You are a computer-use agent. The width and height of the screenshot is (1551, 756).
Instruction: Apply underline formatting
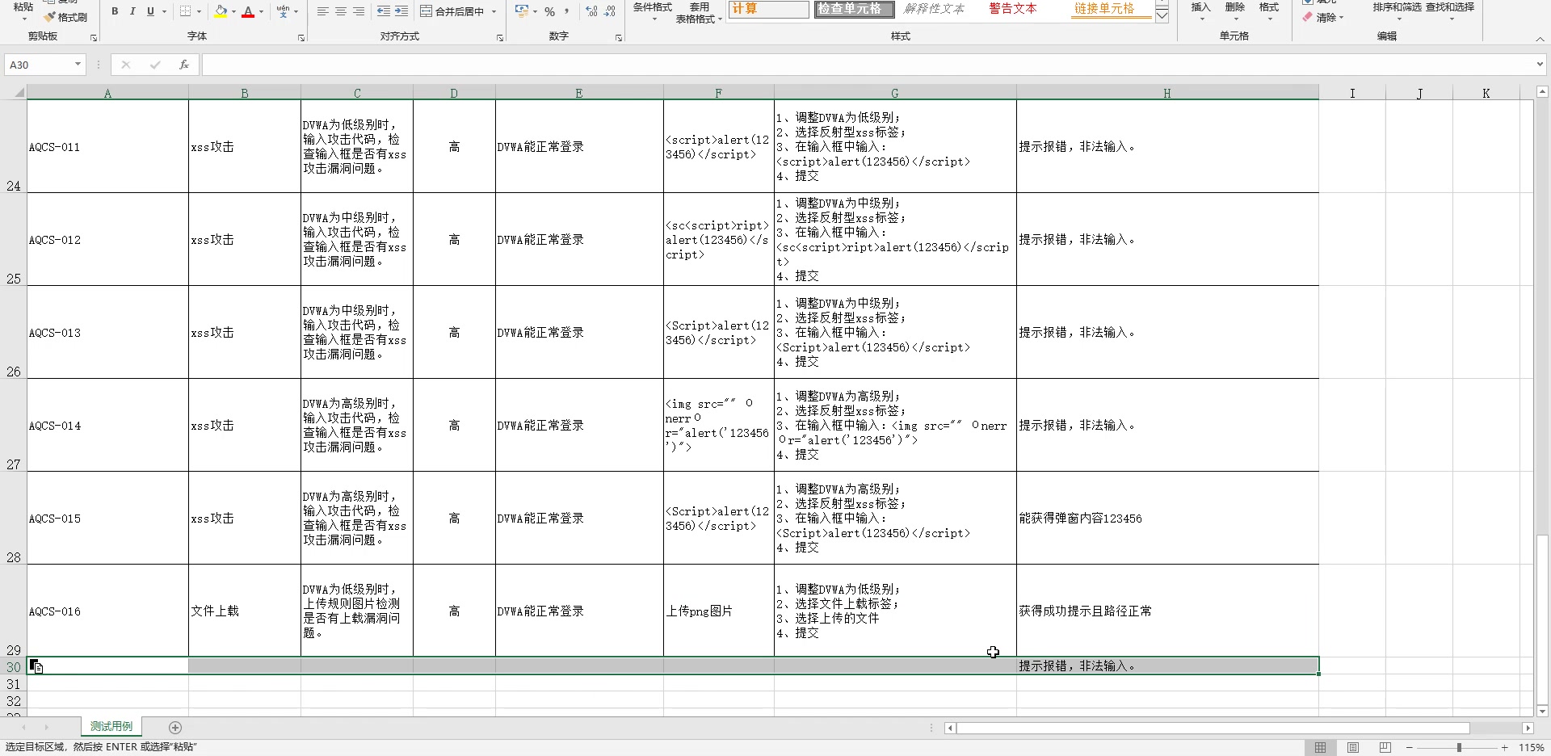pos(150,11)
